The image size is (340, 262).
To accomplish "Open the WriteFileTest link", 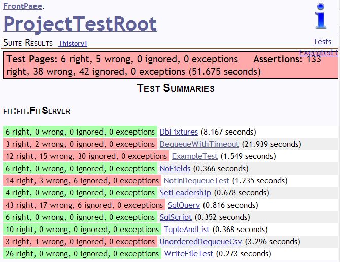I will point(189,254).
